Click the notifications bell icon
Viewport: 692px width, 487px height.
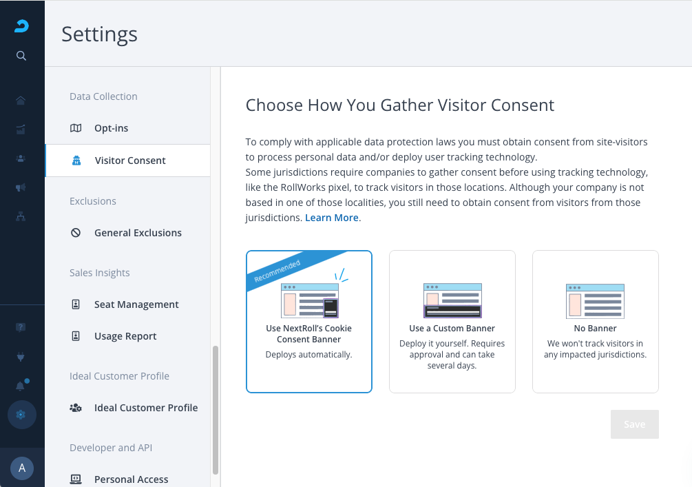(x=21, y=386)
